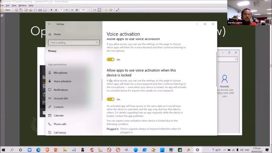Click the email envelope icon in Reader toolbar
The height and width of the screenshot is (153, 272).
45,10
